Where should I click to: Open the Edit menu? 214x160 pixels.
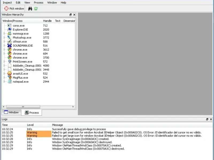pyautogui.click(x=18, y=3)
